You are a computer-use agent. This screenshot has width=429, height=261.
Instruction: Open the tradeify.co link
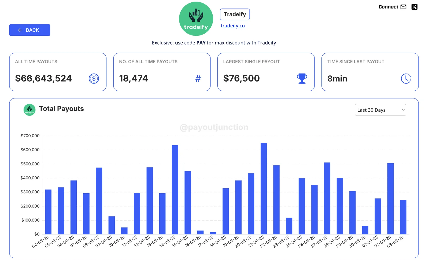click(x=233, y=26)
